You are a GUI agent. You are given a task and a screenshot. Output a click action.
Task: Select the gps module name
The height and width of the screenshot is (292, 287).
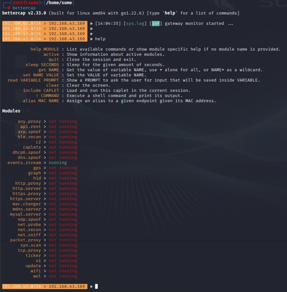pos(37,168)
